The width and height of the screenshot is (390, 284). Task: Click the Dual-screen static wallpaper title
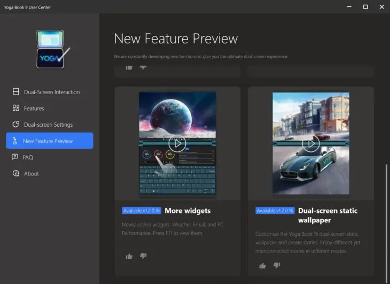pos(328,216)
